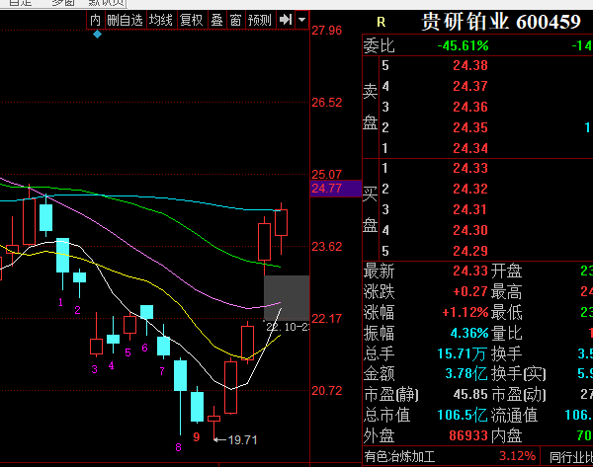Click the 20.72 price axis label

coord(327,391)
